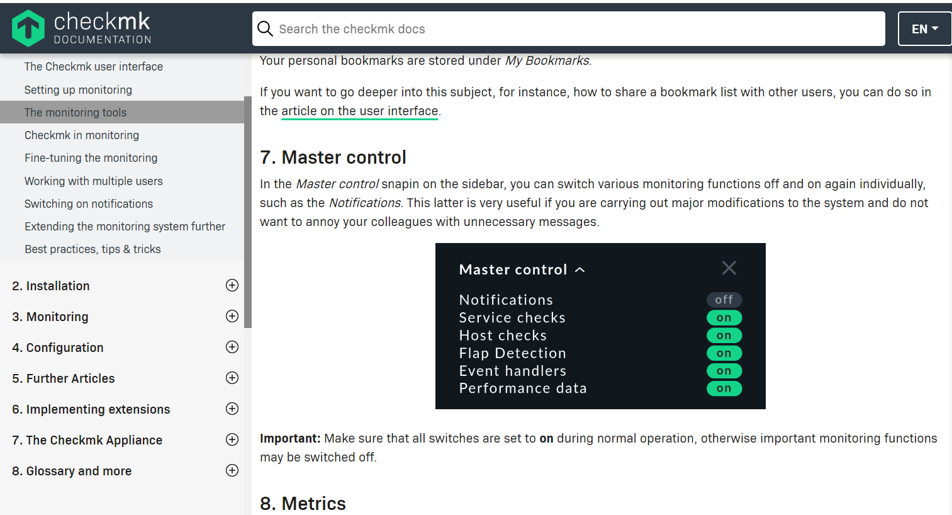Click the plus icon beside 8. Glossary and more
952x515 pixels.
click(x=232, y=470)
